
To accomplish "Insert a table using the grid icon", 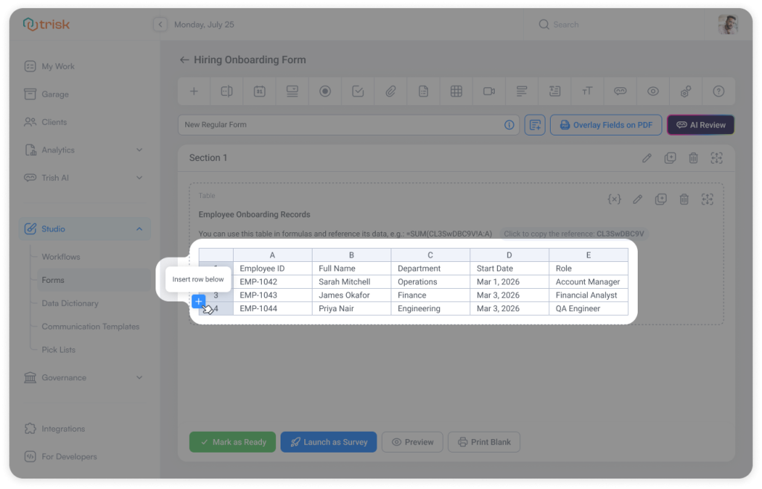I will (x=455, y=91).
